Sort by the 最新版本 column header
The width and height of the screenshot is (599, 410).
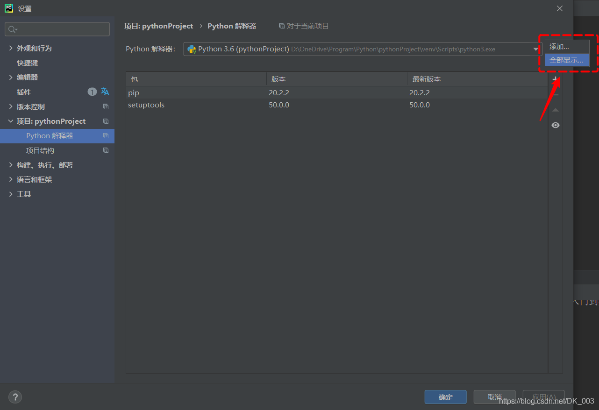pos(477,79)
